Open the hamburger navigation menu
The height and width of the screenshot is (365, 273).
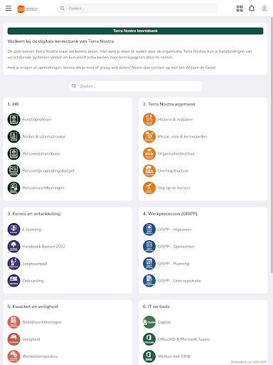pos(9,9)
